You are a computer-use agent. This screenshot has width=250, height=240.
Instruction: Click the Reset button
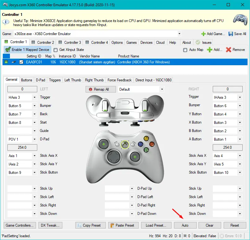(235, 225)
